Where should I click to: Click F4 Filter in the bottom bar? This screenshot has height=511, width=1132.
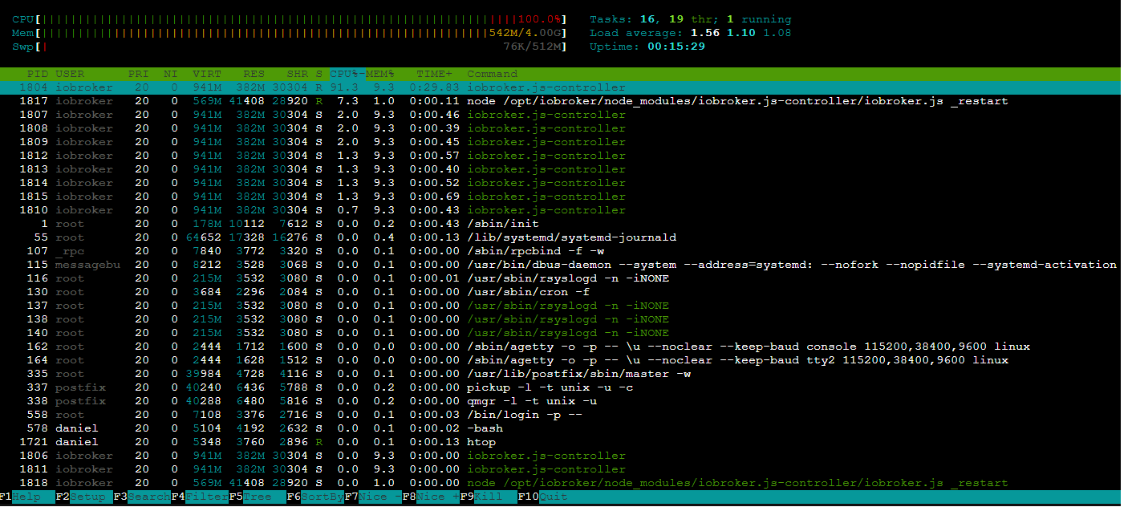click(x=200, y=497)
